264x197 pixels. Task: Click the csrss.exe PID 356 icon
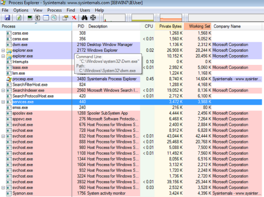pos(9,39)
